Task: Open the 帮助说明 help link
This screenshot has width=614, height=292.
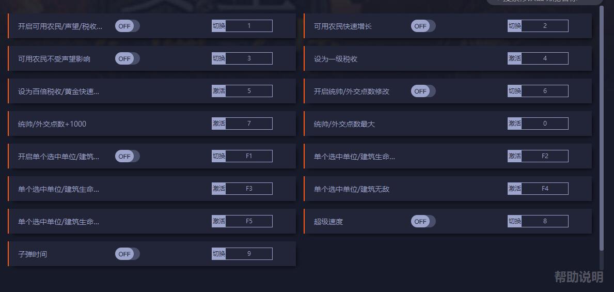Action: coord(578,277)
